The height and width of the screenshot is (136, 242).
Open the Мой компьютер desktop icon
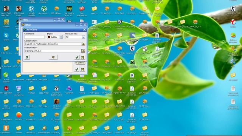tap(19, 88)
